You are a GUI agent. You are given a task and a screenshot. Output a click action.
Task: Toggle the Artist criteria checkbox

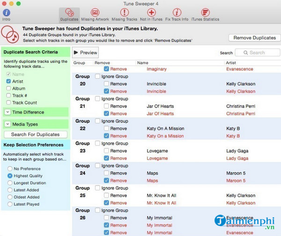(x=8, y=81)
